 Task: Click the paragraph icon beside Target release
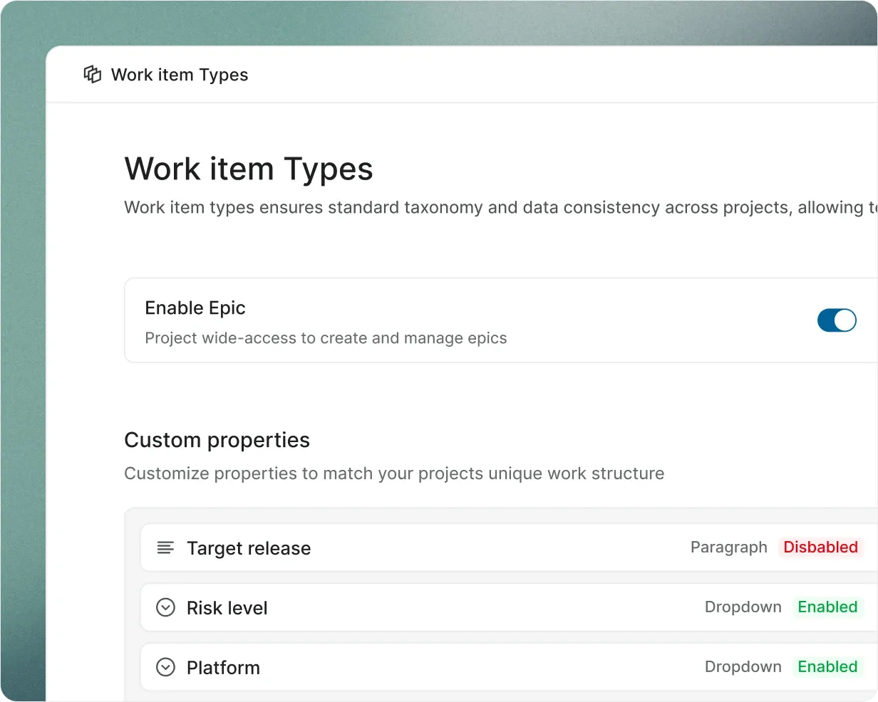pyautogui.click(x=165, y=548)
